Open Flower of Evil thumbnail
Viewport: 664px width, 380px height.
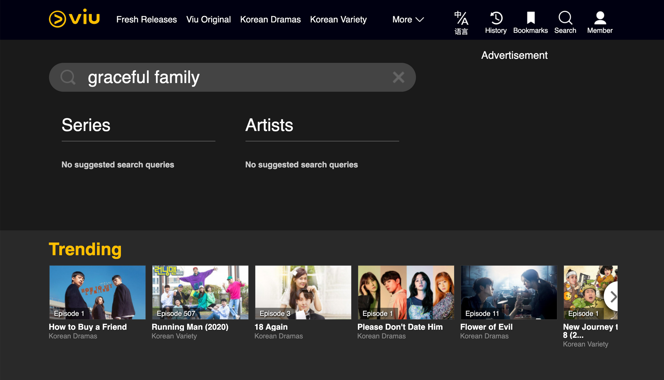509,292
